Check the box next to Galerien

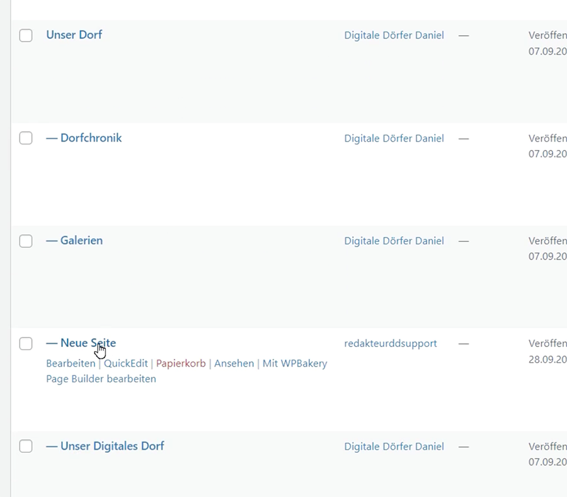click(26, 241)
